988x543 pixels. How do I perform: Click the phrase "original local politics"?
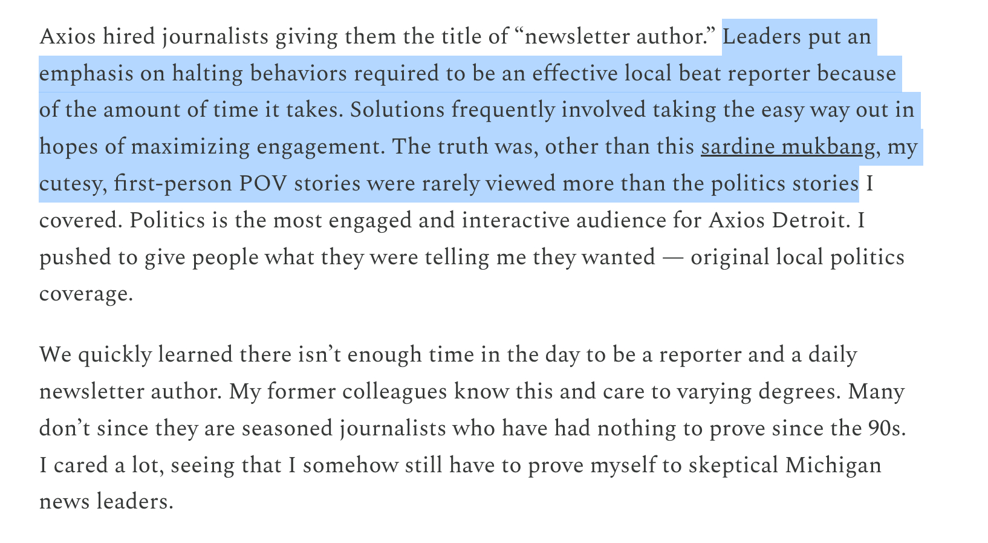(x=797, y=258)
